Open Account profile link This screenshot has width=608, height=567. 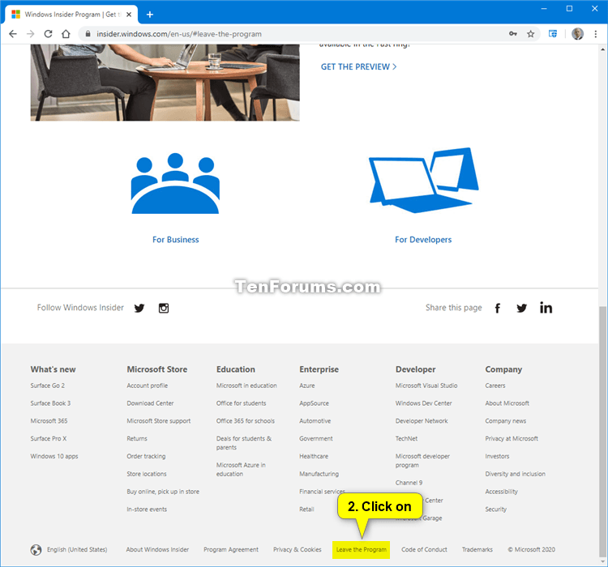(148, 386)
